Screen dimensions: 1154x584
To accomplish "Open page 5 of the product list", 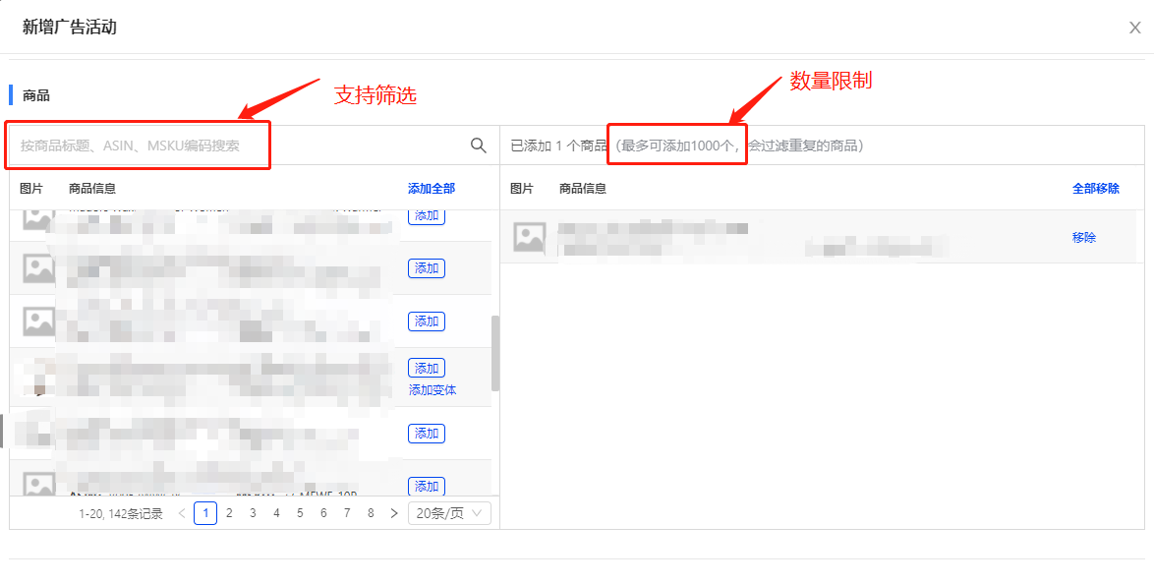I will click(x=300, y=513).
